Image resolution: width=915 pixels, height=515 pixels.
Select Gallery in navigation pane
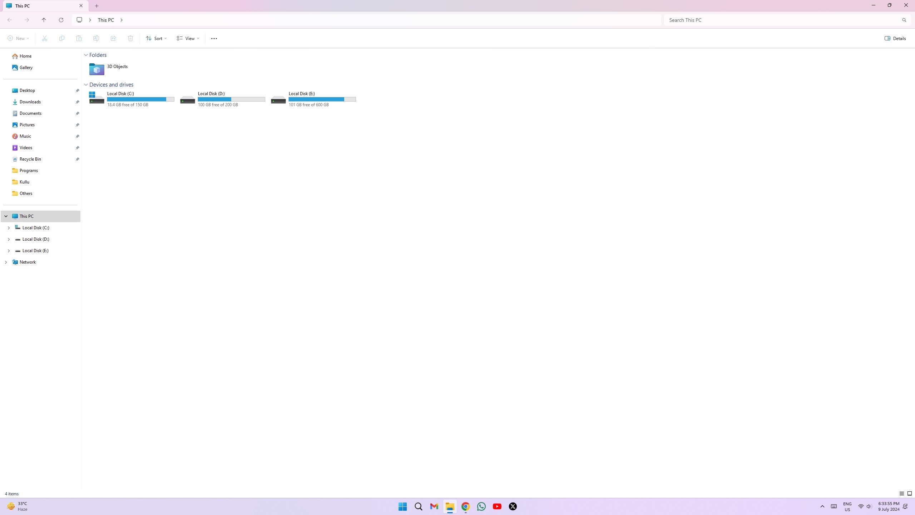26,68
